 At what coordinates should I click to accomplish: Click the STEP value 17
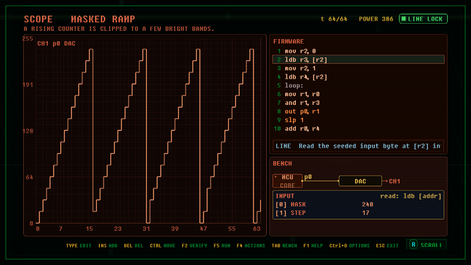click(x=366, y=213)
